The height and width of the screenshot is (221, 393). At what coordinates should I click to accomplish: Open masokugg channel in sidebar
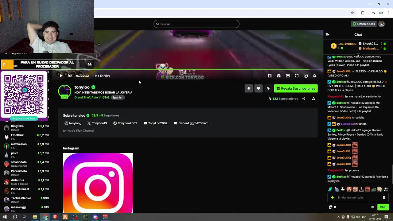coord(26,209)
